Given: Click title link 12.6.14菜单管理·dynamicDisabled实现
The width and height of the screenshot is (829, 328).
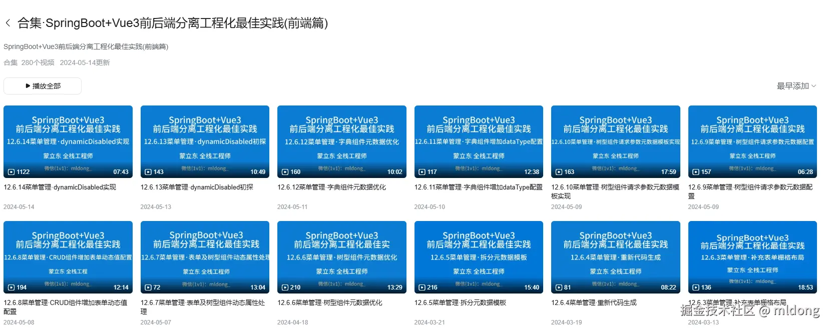Looking at the screenshot, I should click(60, 187).
